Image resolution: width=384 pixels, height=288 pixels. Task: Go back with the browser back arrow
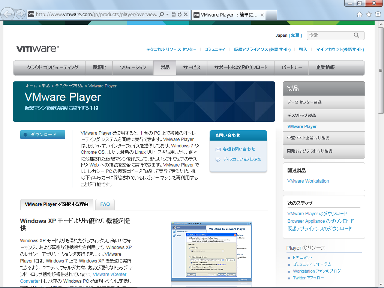click(7, 14)
